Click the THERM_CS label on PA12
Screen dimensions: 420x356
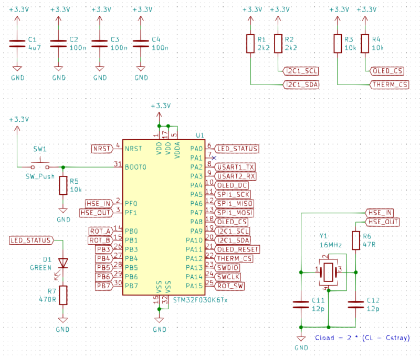point(235,259)
